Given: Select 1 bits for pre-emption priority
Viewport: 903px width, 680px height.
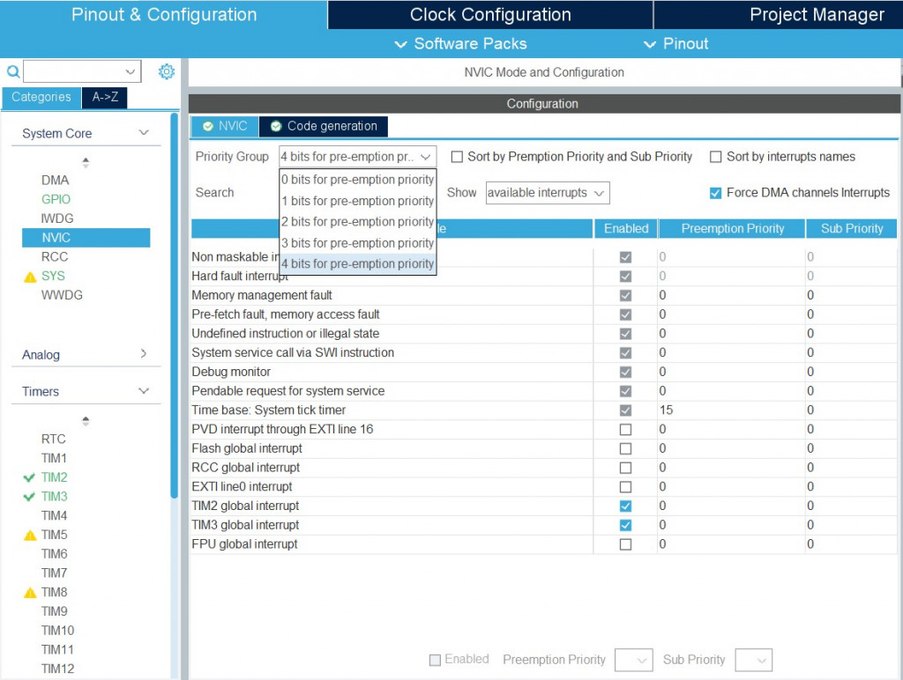Looking at the screenshot, I should tap(358, 201).
